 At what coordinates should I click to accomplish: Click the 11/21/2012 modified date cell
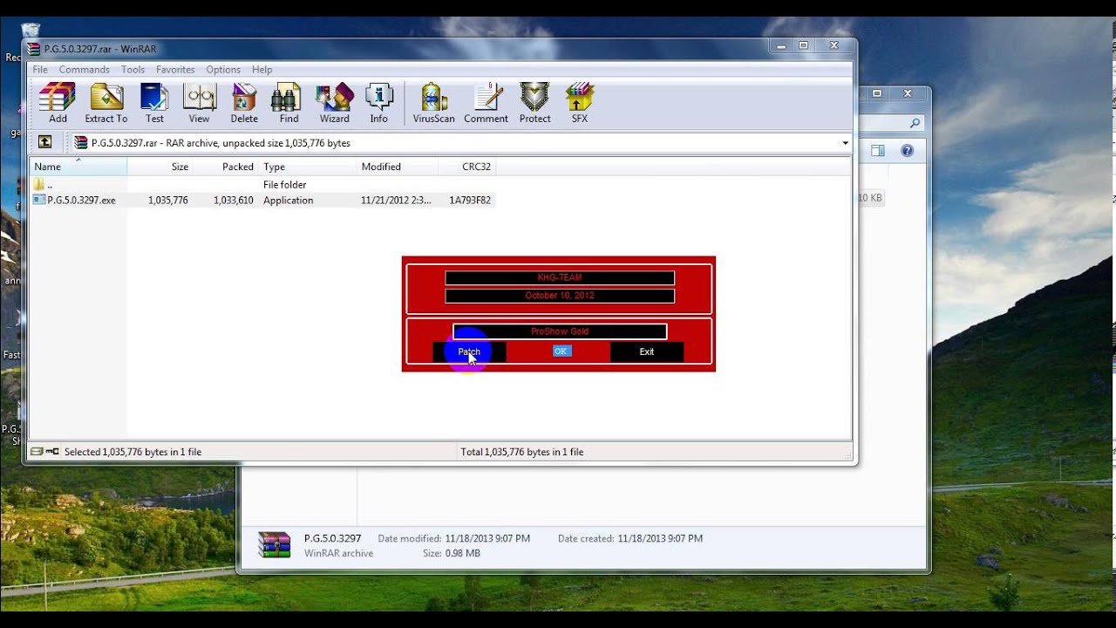396,201
